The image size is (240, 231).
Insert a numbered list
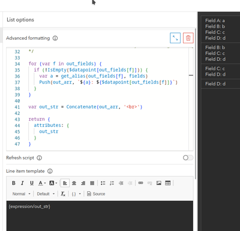coord(112,183)
